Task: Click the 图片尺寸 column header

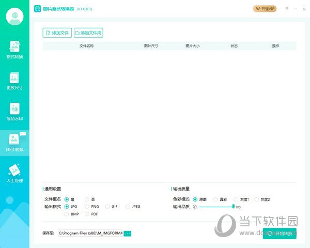Action: pyautogui.click(x=151, y=46)
